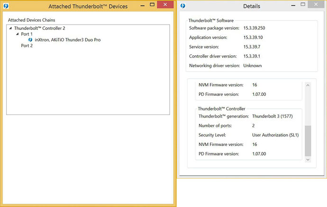Click the Thunderbolt icon in Details title bar
This screenshot has height=207, width=327.
(183, 6)
